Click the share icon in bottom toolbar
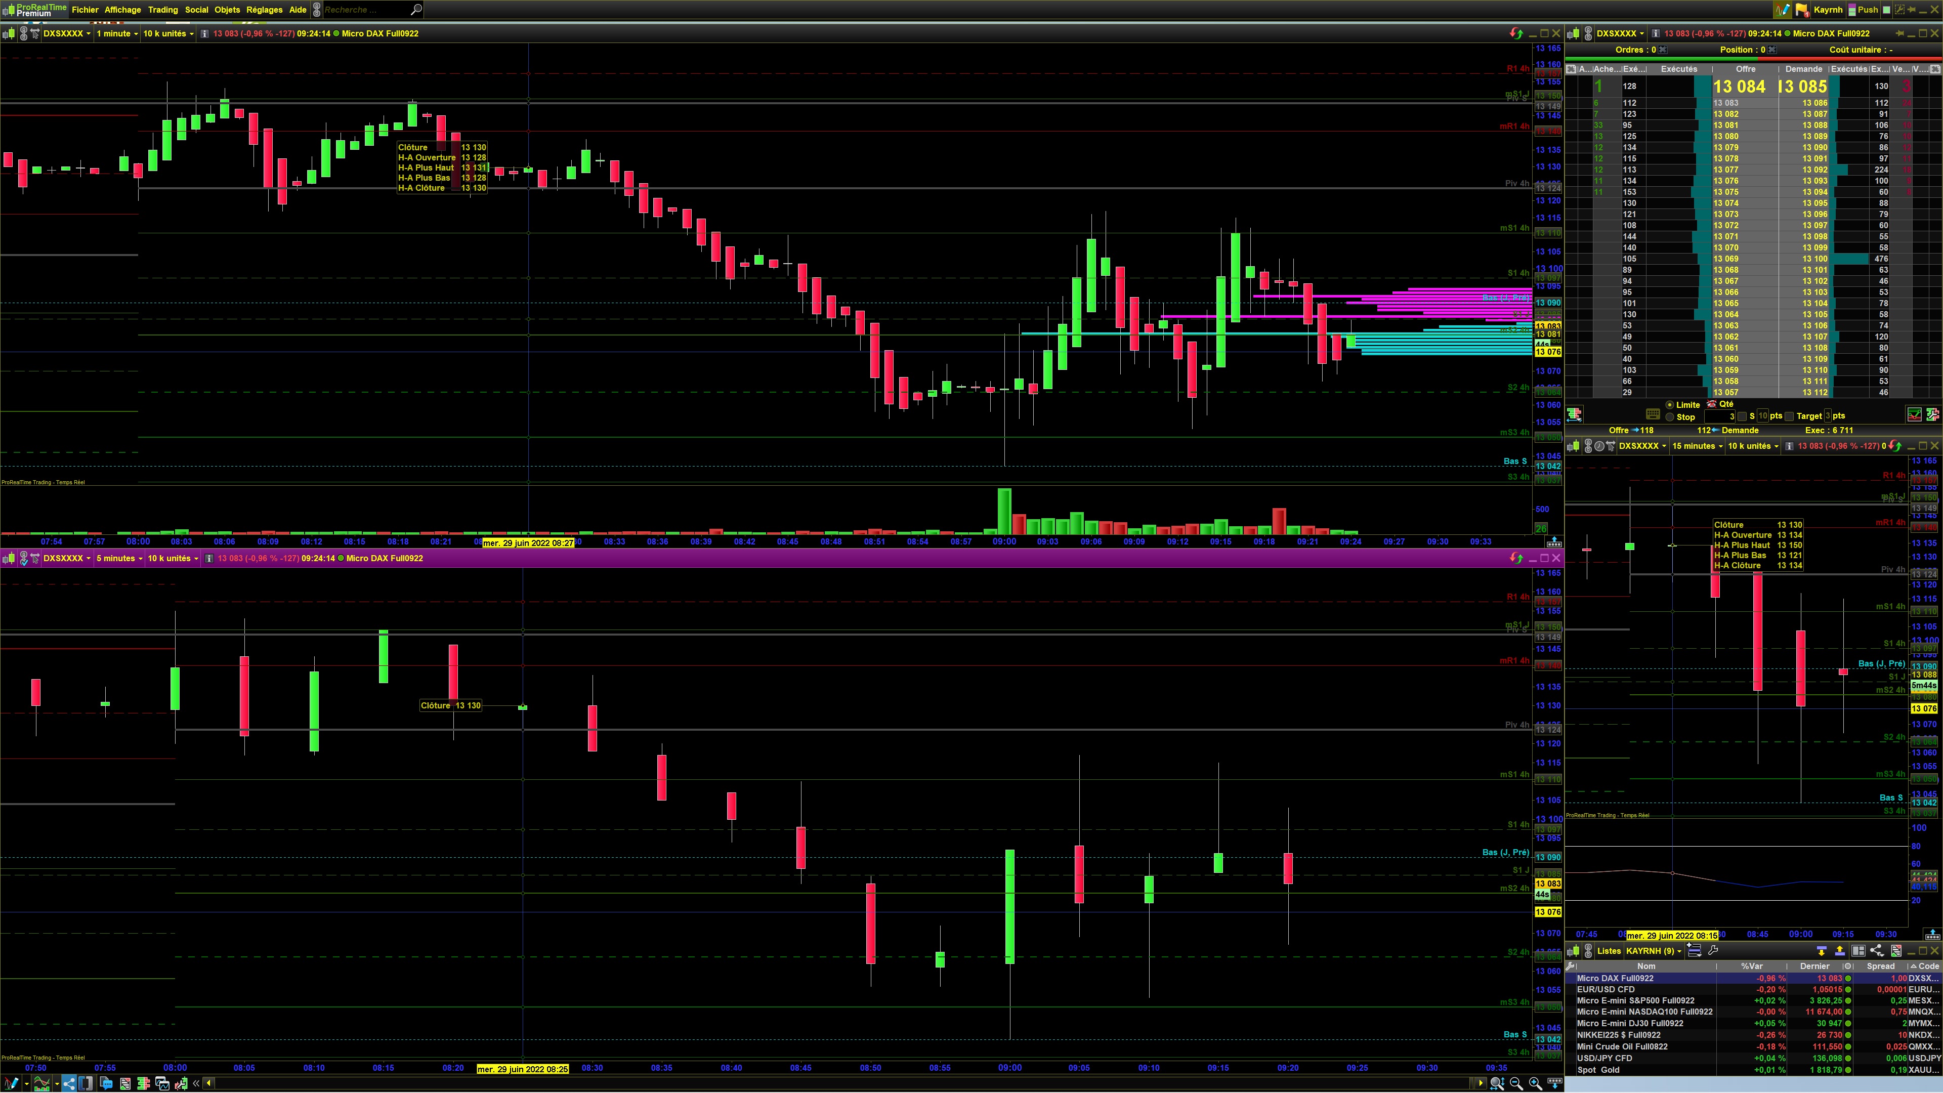This screenshot has height=1093, width=1943. pyautogui.click(x=69, y=1085)
